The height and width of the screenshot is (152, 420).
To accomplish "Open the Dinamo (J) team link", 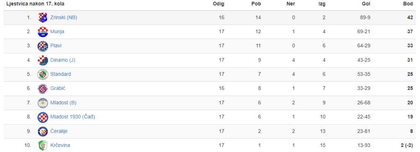I will point(63,60).
